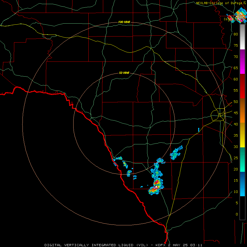Click the white-magenta core of the strongest storm
This screenshot has width=247, height=247.
click(x=156, y=187)
